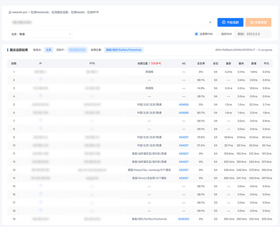This screenshot has height=227, width=280.
Task: Click the 局域网 location in hop 1
Action: [149, 72]
